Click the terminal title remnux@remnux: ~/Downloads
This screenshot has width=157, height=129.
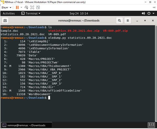click(79, 21)
